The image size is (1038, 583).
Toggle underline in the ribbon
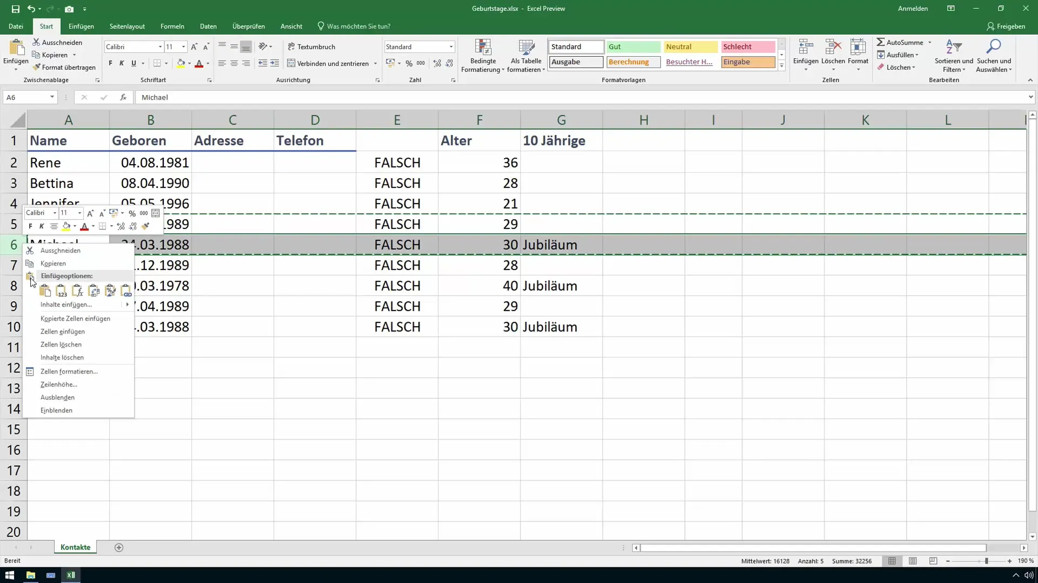[134, 63]
